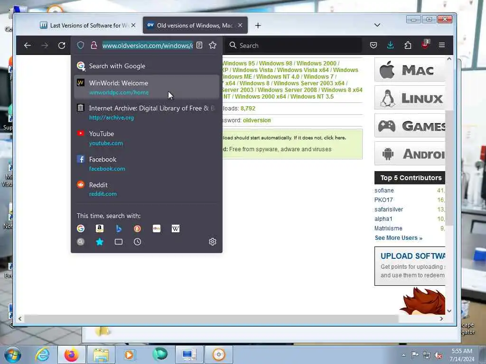Bookmark this page with the star icon

(213, 45)
